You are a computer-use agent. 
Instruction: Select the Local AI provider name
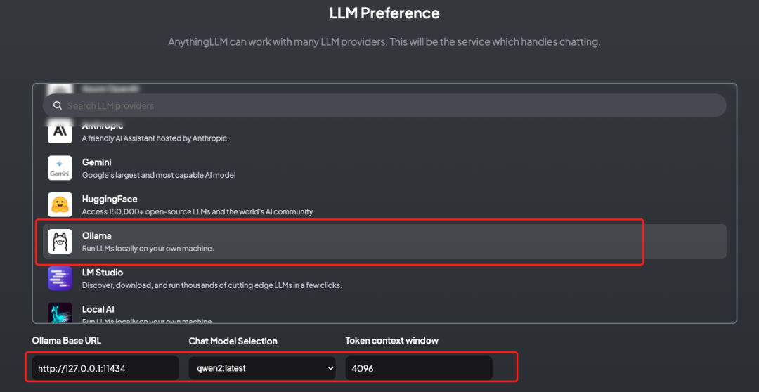click(x=98, y=309)
